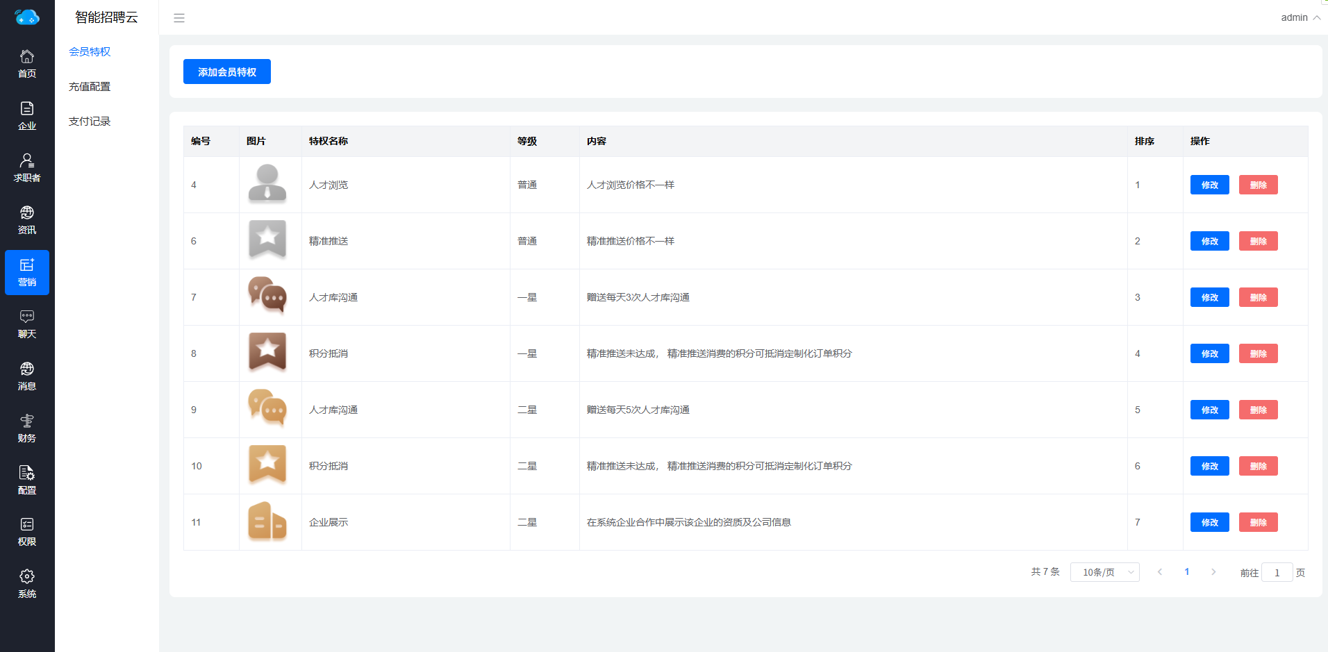Viewport: 1328px width, 652px height.
Task: Expand the 10条/页 page size dropdown
Action: pyautogui.click(x=1104, y=572)
